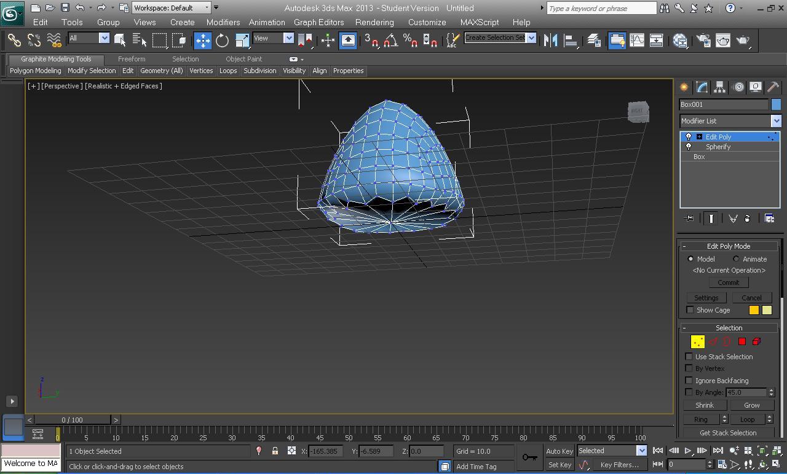Toggle visibility bulb of Spherify modifier
The image size is (787, 474).
pos(689,147)
